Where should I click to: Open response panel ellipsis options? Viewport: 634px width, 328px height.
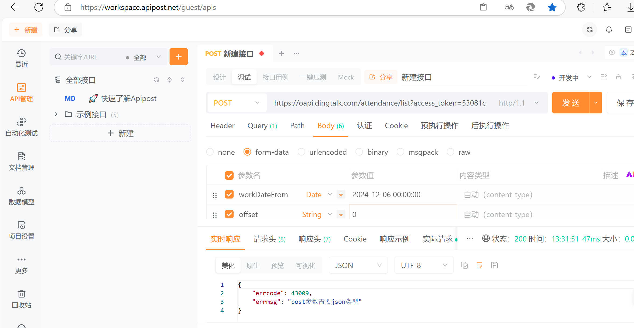[x=470, y=239]
